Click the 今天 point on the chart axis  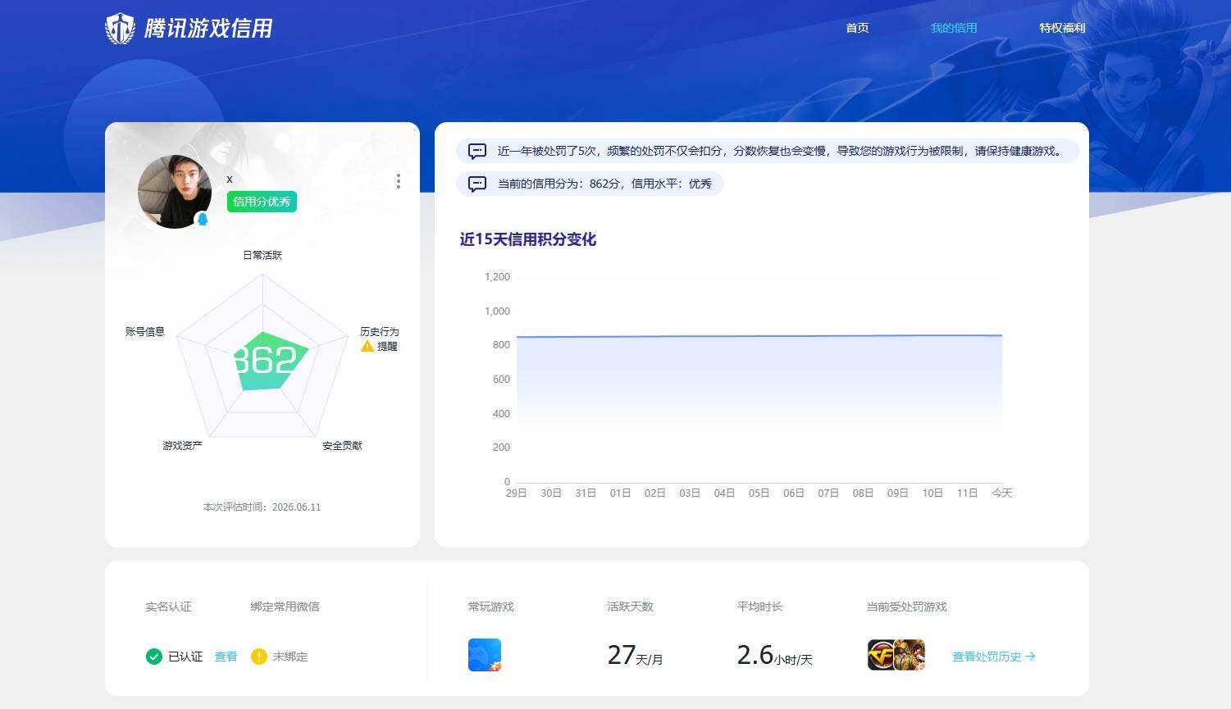click(x=1002, y=493)
